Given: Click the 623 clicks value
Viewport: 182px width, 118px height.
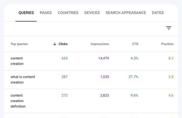Looking at the screenshot, I should (x=64, y=58).
